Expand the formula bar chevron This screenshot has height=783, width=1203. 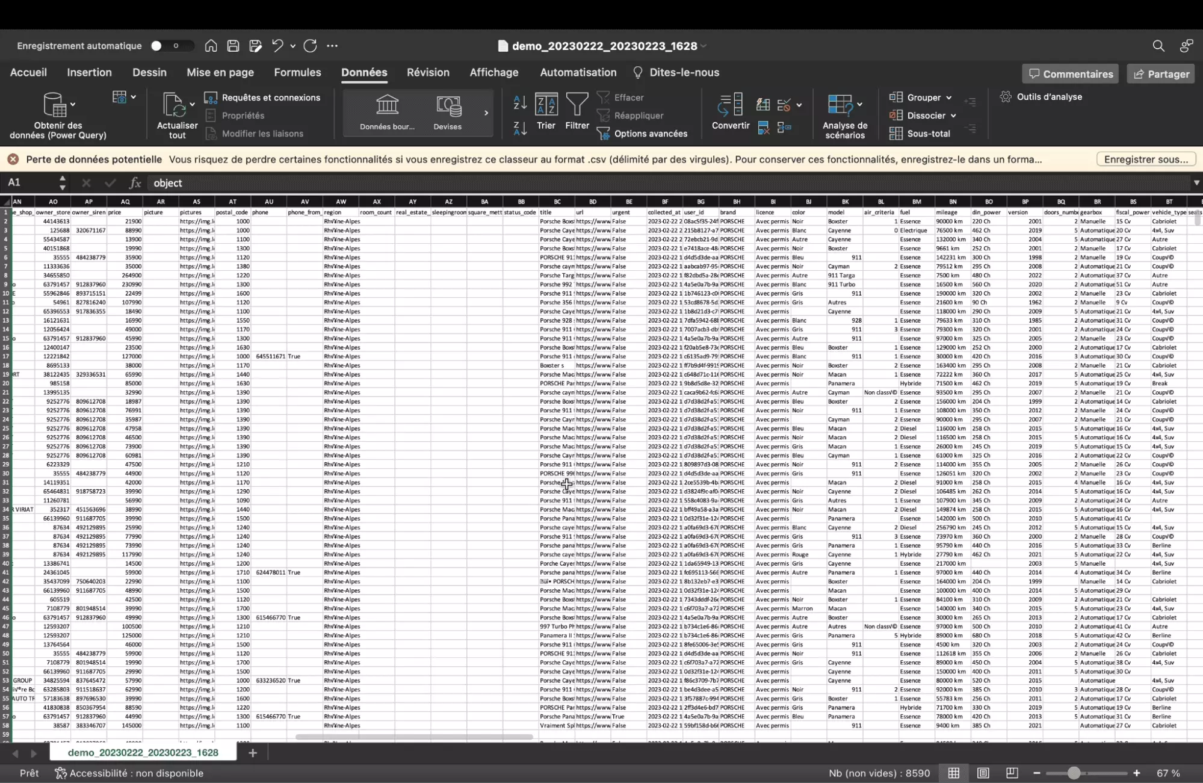tap(1196, 183)
